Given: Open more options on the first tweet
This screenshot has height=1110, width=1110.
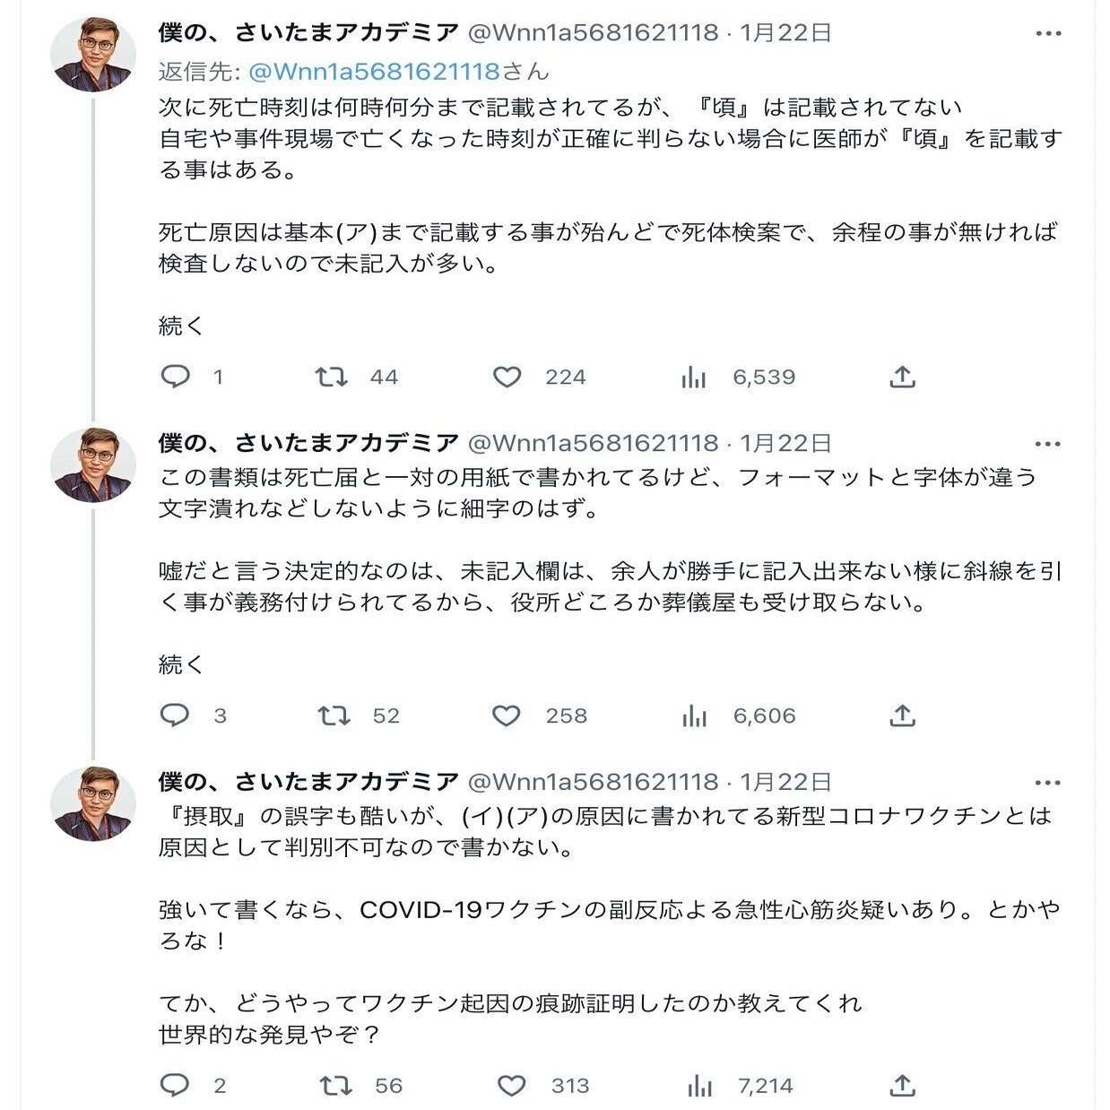Looking at the screenshot, I should coord(1048,34).
